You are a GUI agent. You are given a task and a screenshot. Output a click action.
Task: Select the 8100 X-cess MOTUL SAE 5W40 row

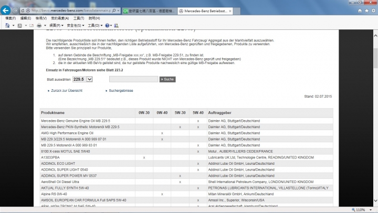pos(186,151)
